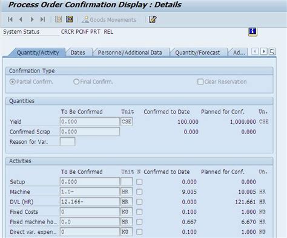Click the Direct var. expenses unit field
The width and height of the screenshot is (287, 238).
(127, 232)
